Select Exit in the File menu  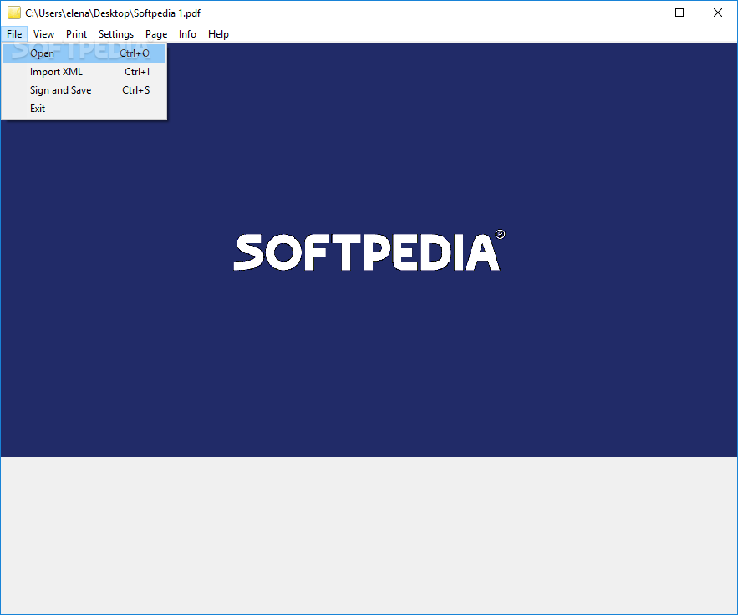pos(84,109)
